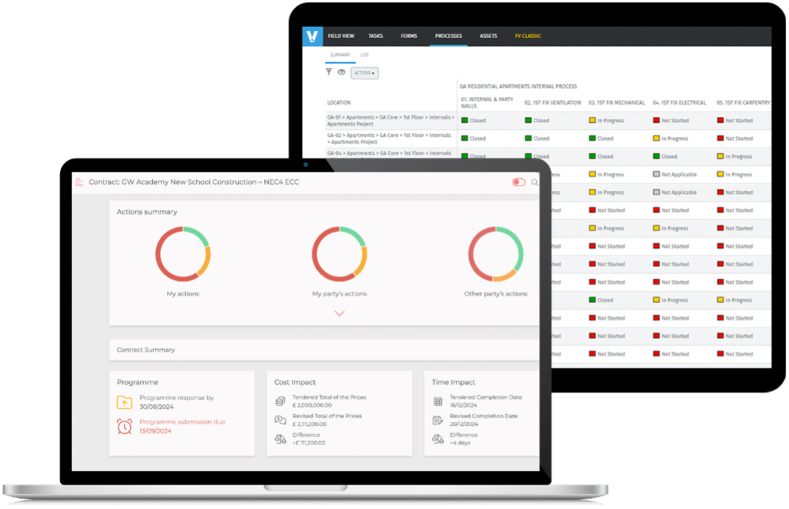Toggle the red switch beside search

(x=518, y=182)
